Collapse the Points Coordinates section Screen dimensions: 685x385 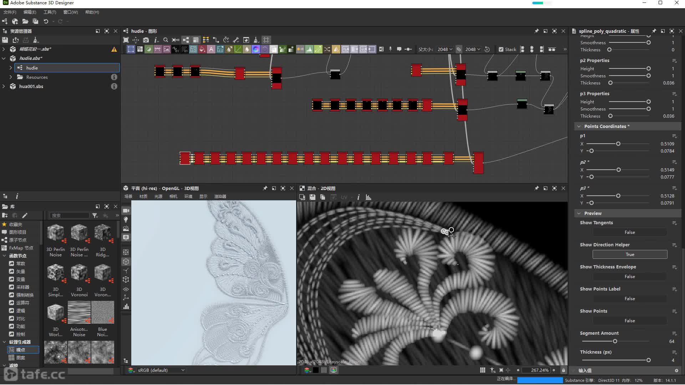coord(579,126)
